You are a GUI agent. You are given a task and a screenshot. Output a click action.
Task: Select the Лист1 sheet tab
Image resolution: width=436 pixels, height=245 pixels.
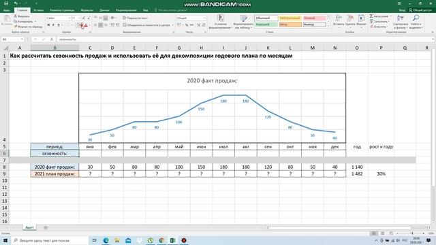pyautogui.click(x=29, y=227)
